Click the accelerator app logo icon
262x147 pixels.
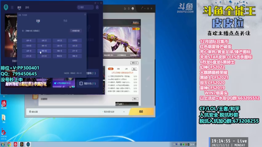pos(6,7)
